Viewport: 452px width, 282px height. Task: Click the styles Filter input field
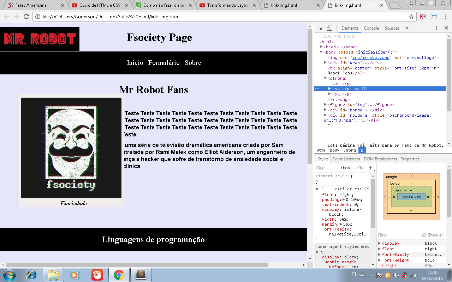[327, 168]
